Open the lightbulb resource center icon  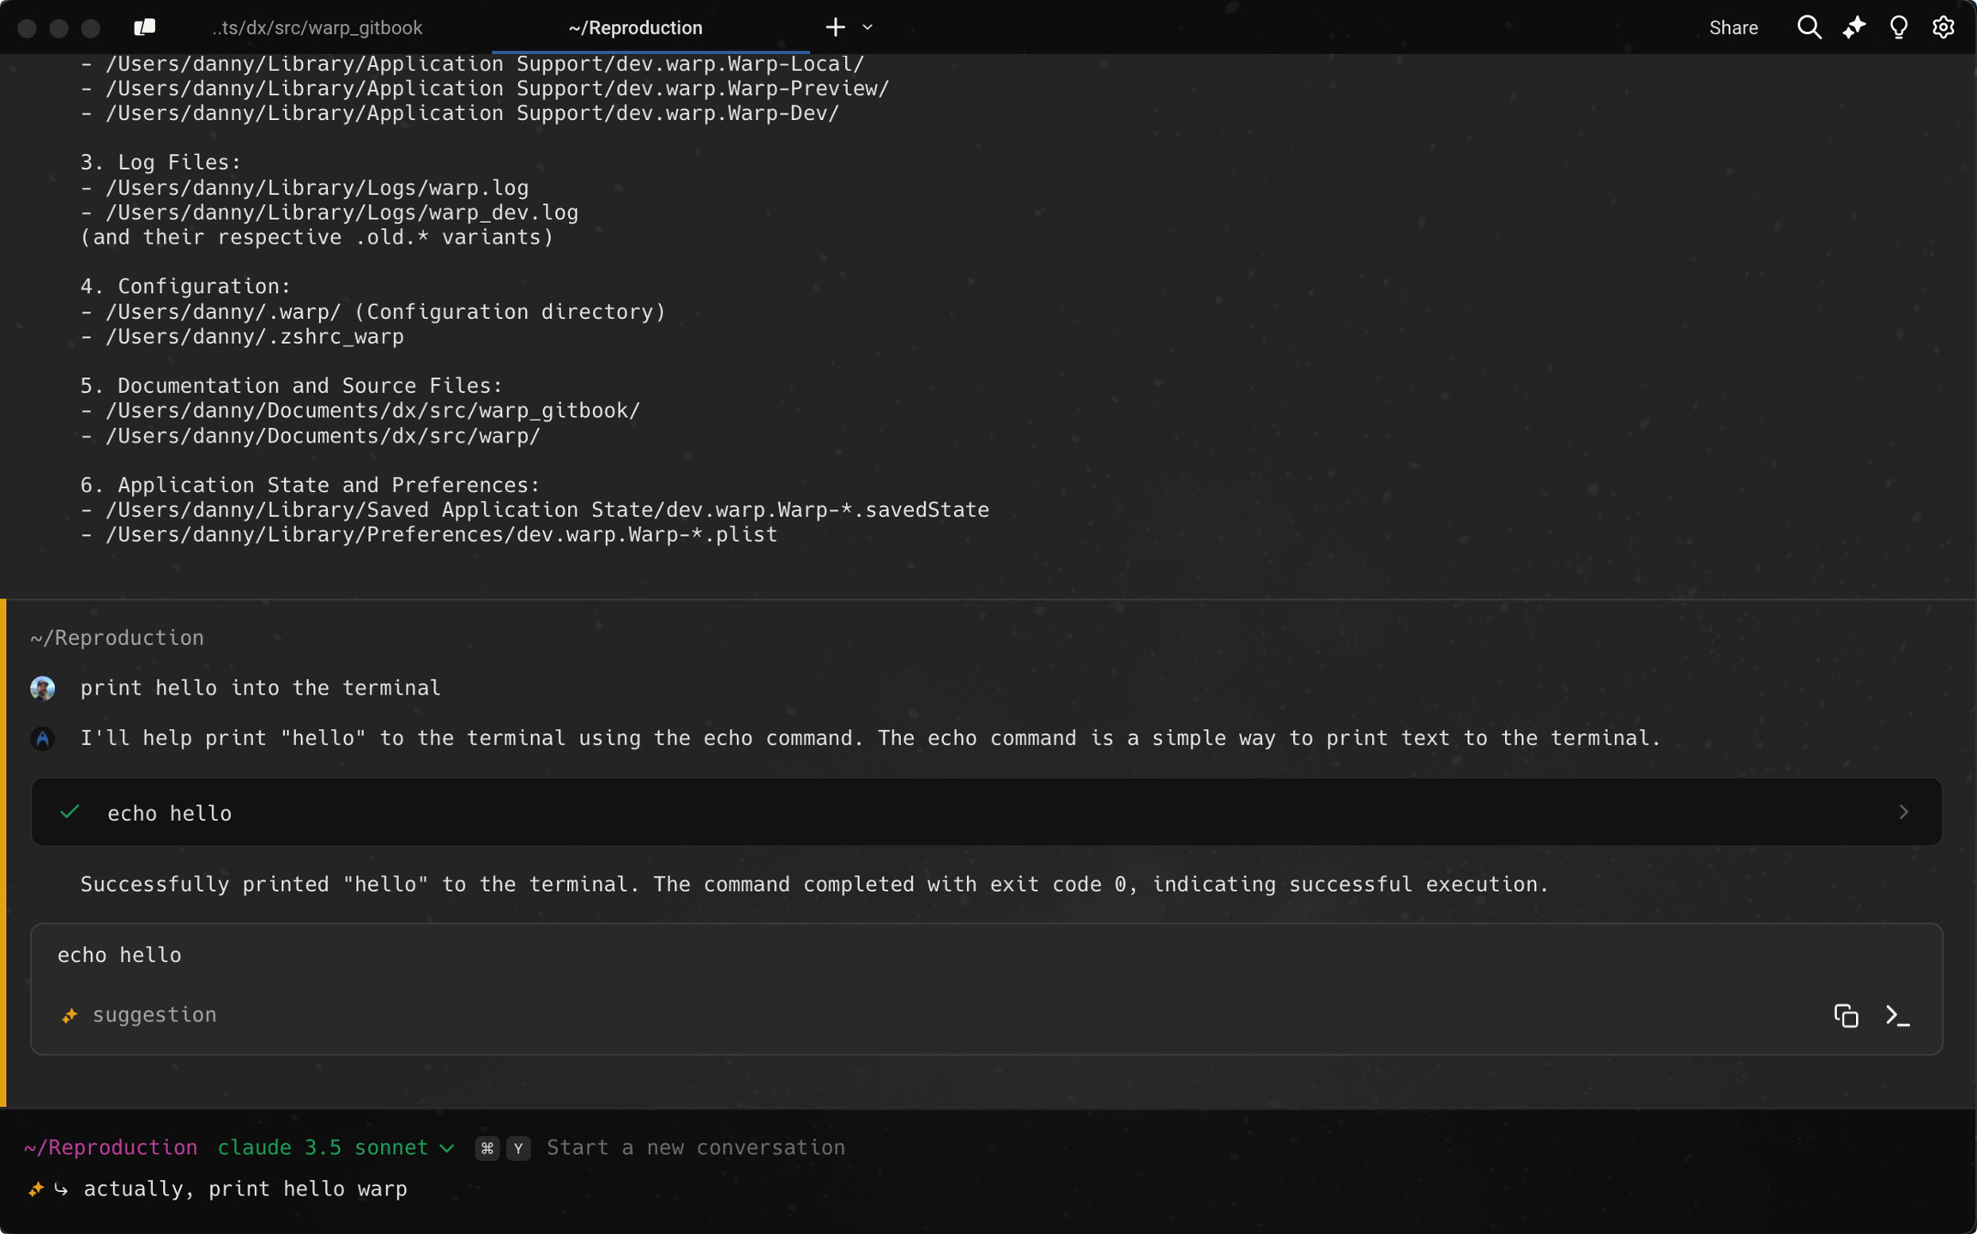tap(1898, 27)
